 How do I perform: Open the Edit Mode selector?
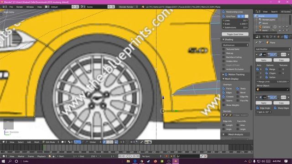[x=51, y=142]
